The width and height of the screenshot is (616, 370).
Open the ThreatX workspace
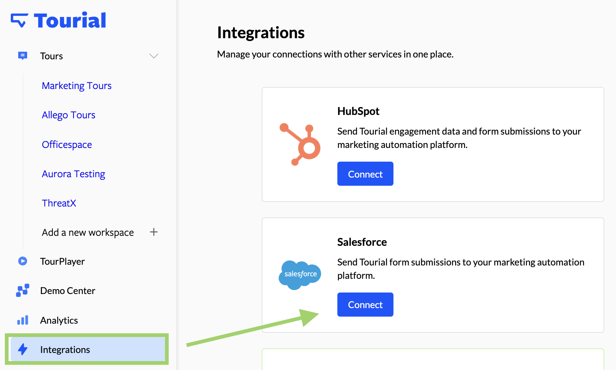pos(59,203)
